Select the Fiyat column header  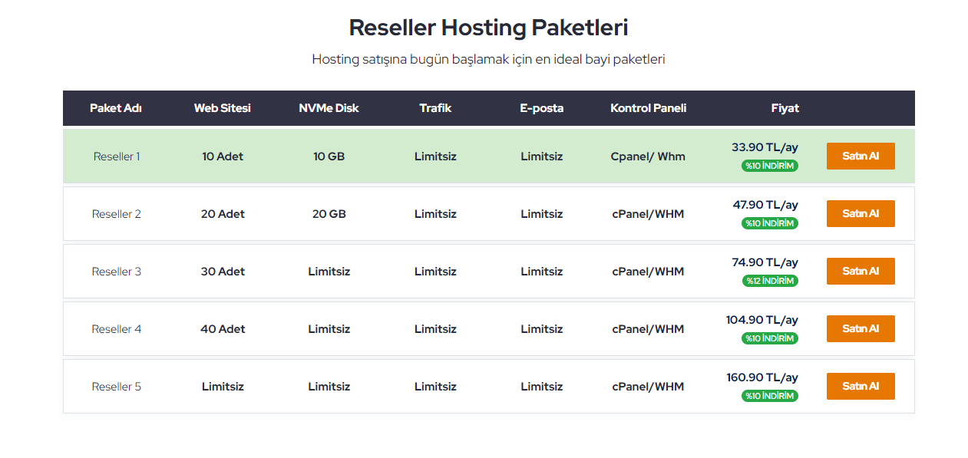pos(785,108)
